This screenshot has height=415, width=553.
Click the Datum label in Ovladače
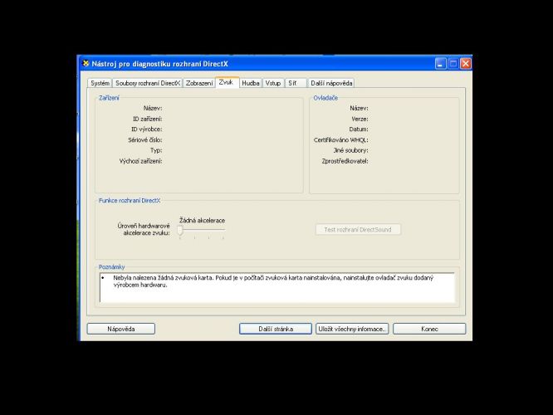[359, 129]
